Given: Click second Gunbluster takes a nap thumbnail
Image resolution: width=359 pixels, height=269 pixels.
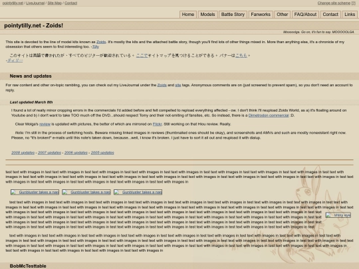Looking at the screenshot, I should tap(86, 192).
